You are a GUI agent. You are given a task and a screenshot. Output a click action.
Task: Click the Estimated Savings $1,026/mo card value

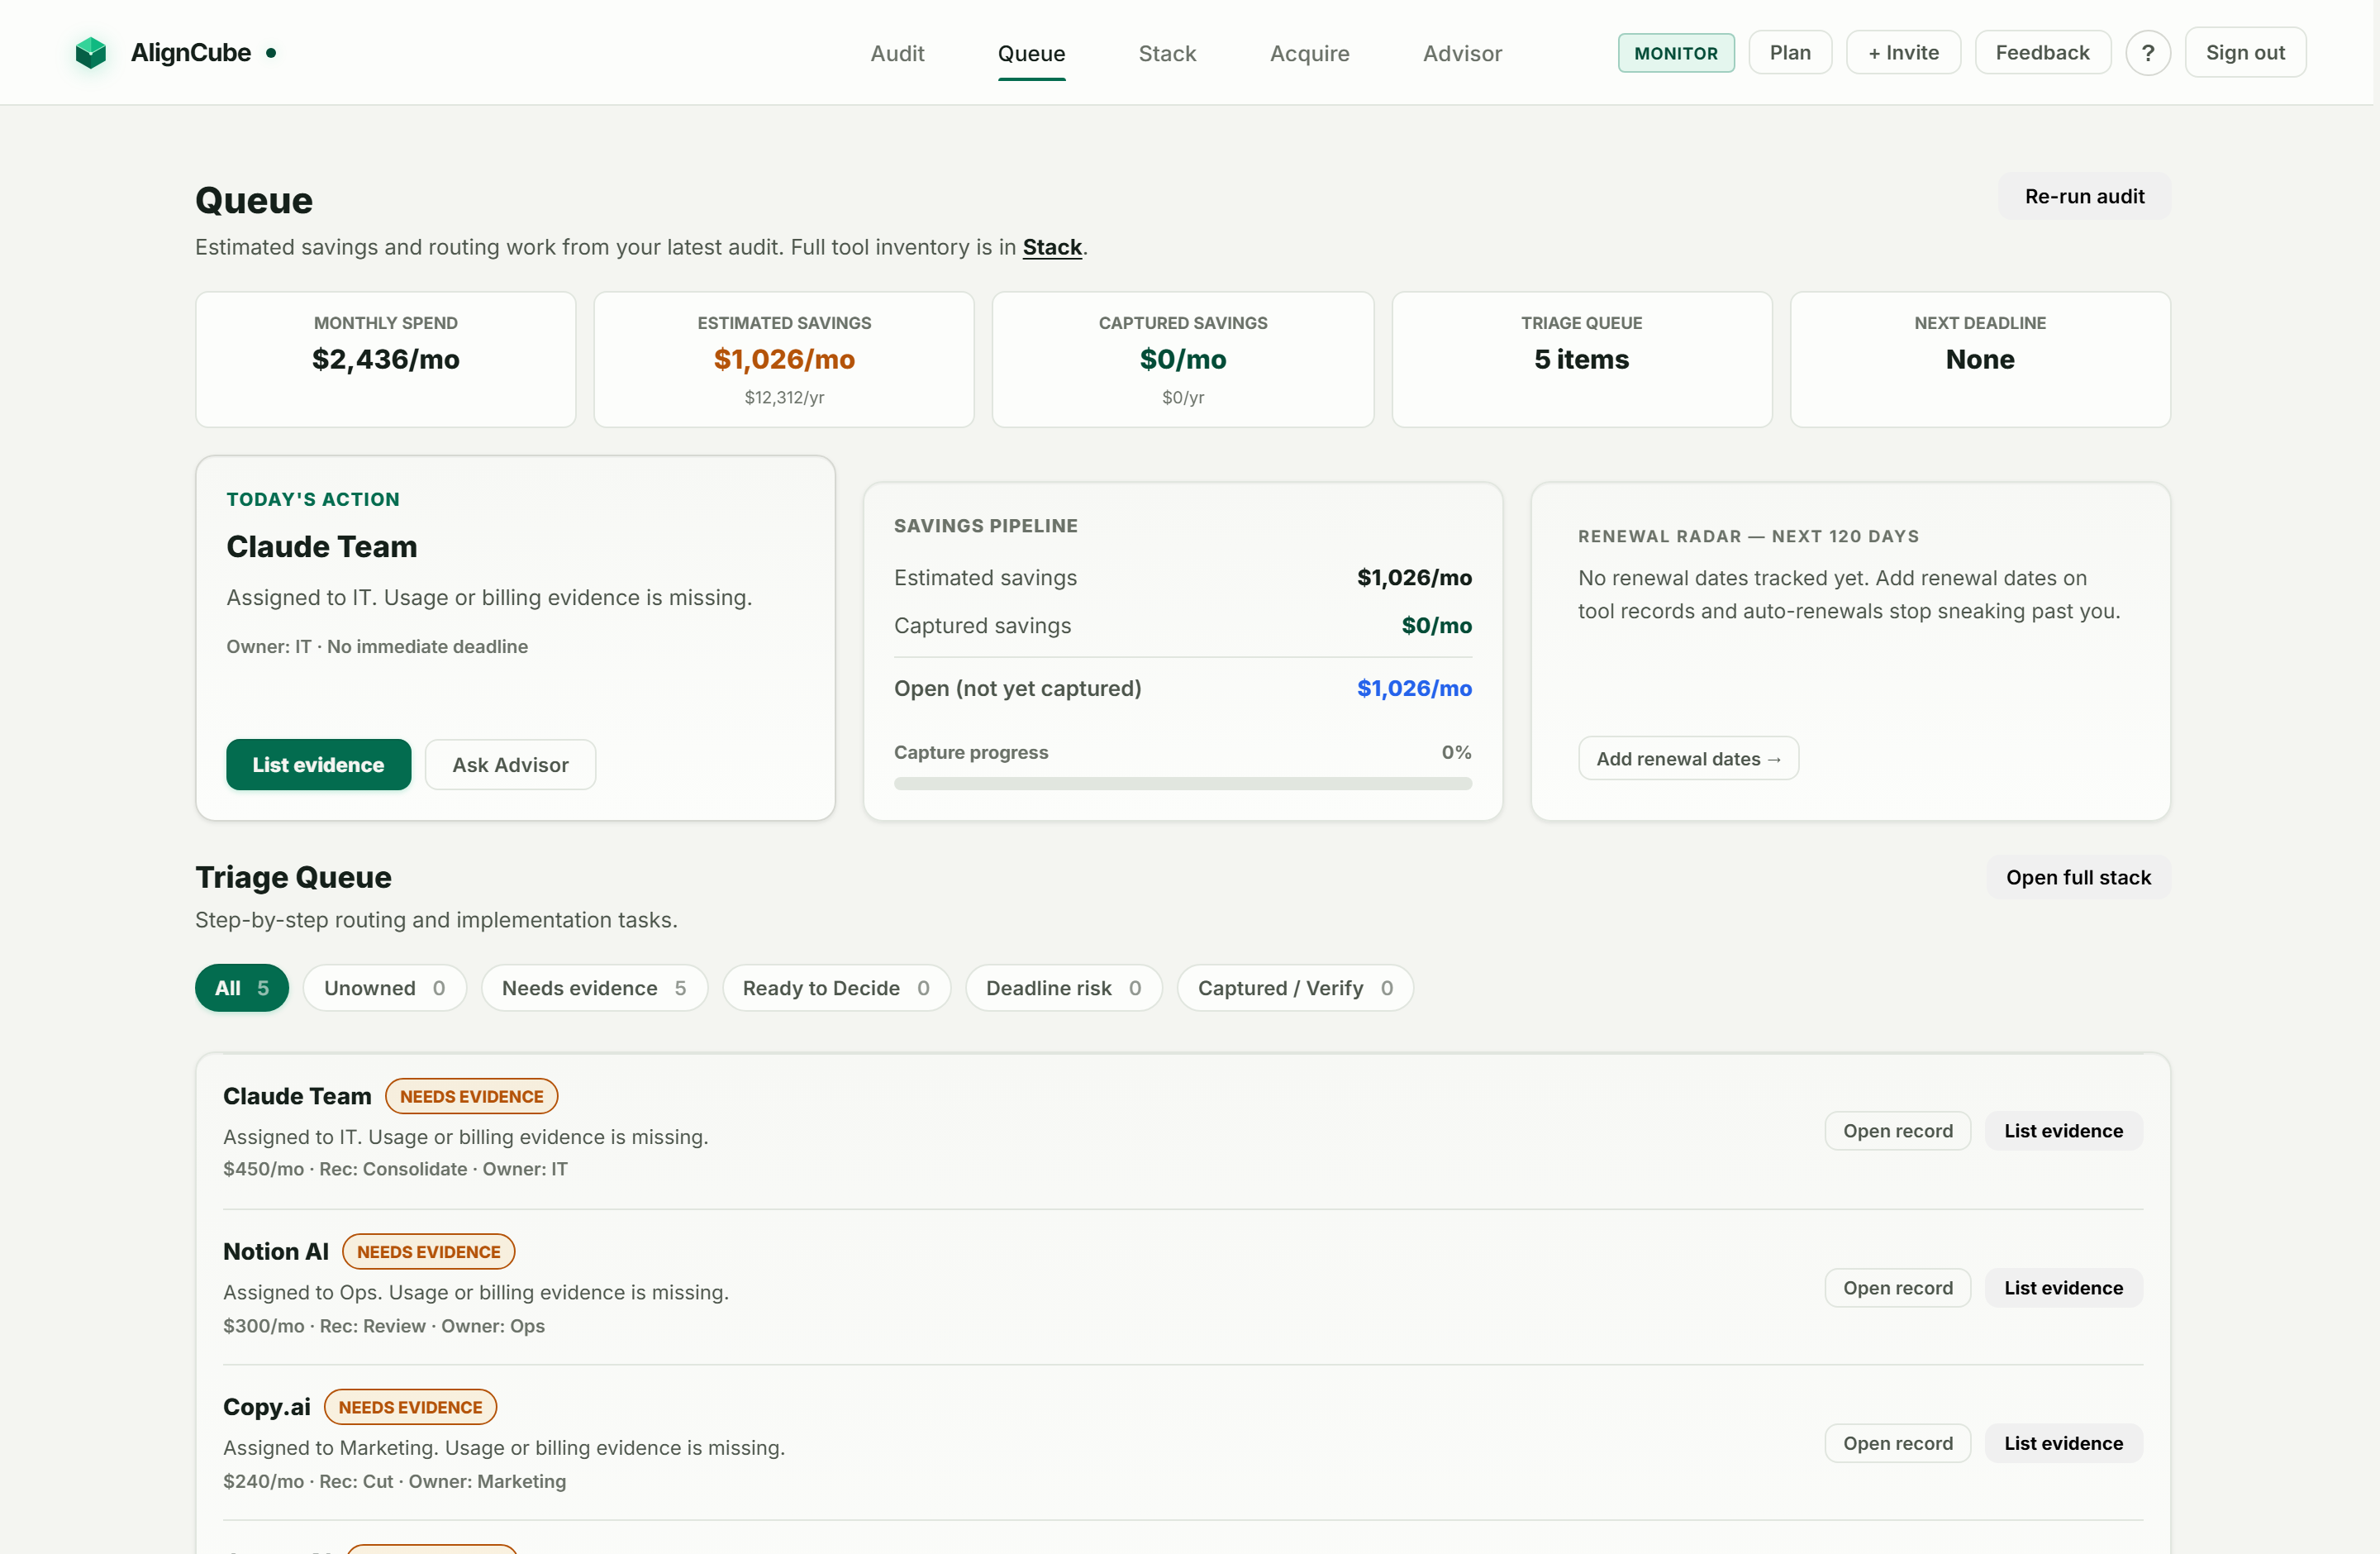pyautogui.click(x=784, y=360)
